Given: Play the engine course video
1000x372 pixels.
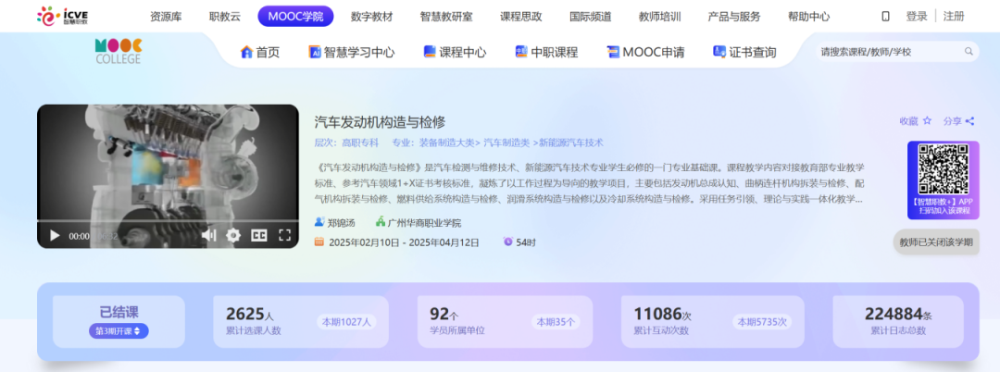Looking at the screenshot, I should tap(55, 236).
